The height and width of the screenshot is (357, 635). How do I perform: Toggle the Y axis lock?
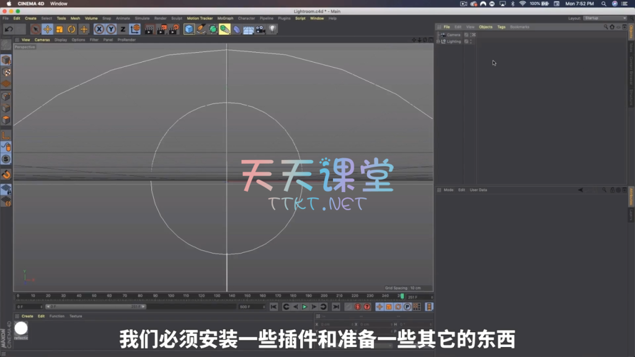point(110,29)
